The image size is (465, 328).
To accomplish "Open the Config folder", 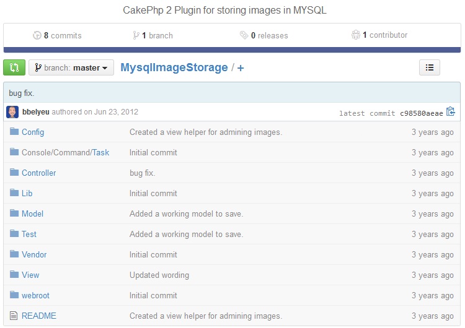I will click(x=33, y=132).
